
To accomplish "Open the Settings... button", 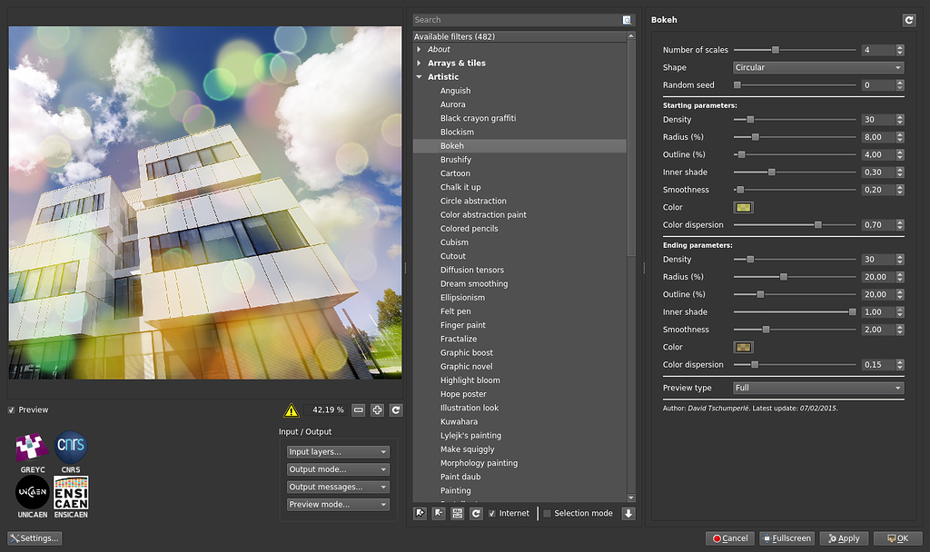I will pos(35,538).
